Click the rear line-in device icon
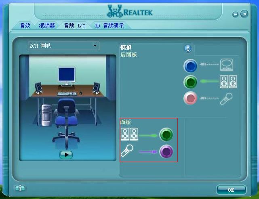The width and height of the screenshot is (259, 199). coord(227,65)
